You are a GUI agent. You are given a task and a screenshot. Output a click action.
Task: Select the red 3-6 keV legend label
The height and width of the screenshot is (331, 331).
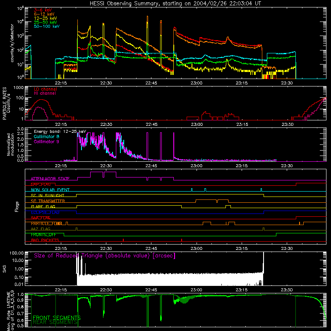tap(43, 10)
